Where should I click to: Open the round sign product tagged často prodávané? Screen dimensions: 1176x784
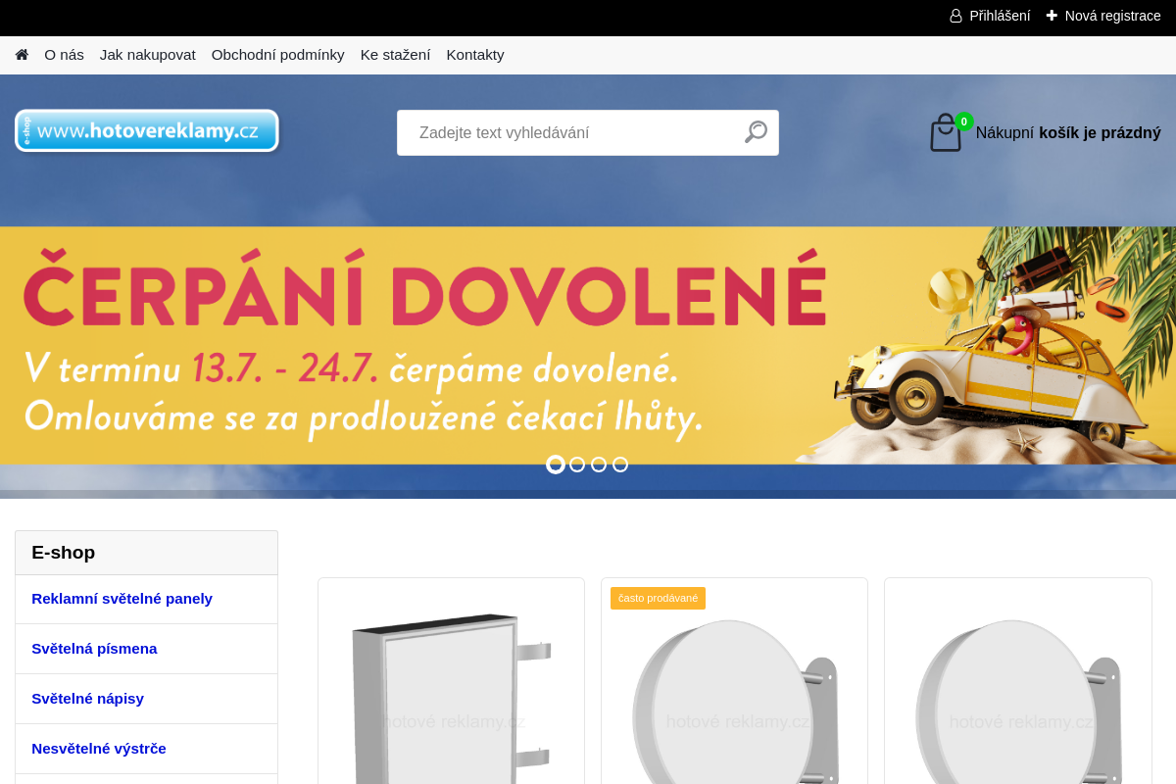735,701
